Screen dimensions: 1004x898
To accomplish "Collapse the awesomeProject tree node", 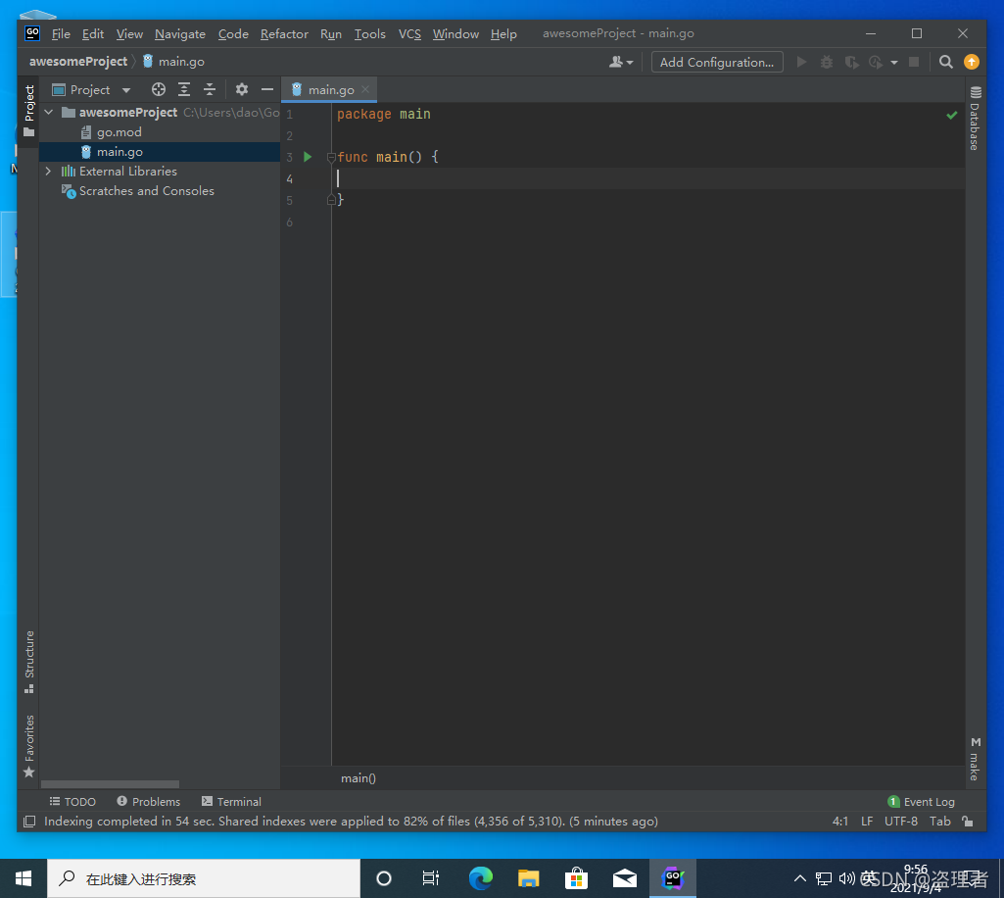I will pyautogui.click(x=48, y=112).
